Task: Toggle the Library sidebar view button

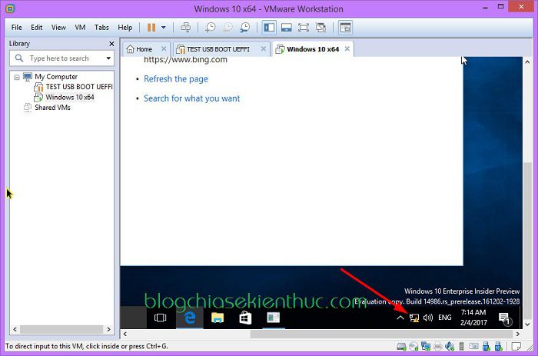Action: click(269, 28)
